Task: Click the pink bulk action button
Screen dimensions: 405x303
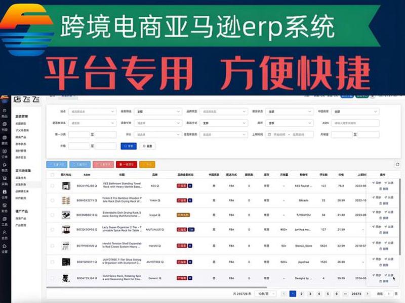Action: coord(103,165)
